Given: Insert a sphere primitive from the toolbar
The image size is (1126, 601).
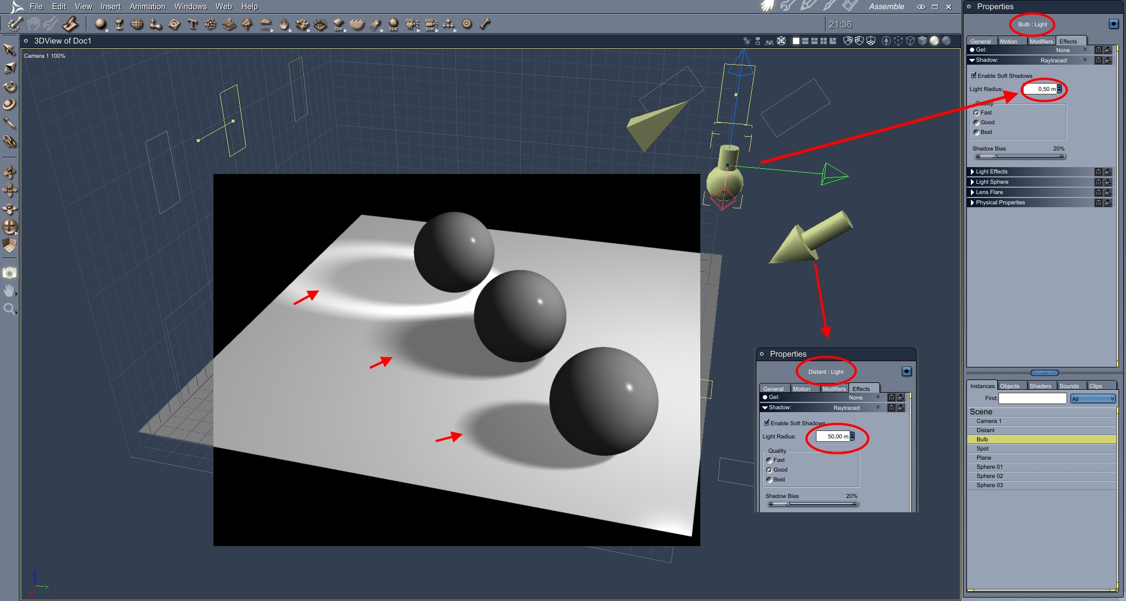Looking at the screenshot, I should coord(101,24).
